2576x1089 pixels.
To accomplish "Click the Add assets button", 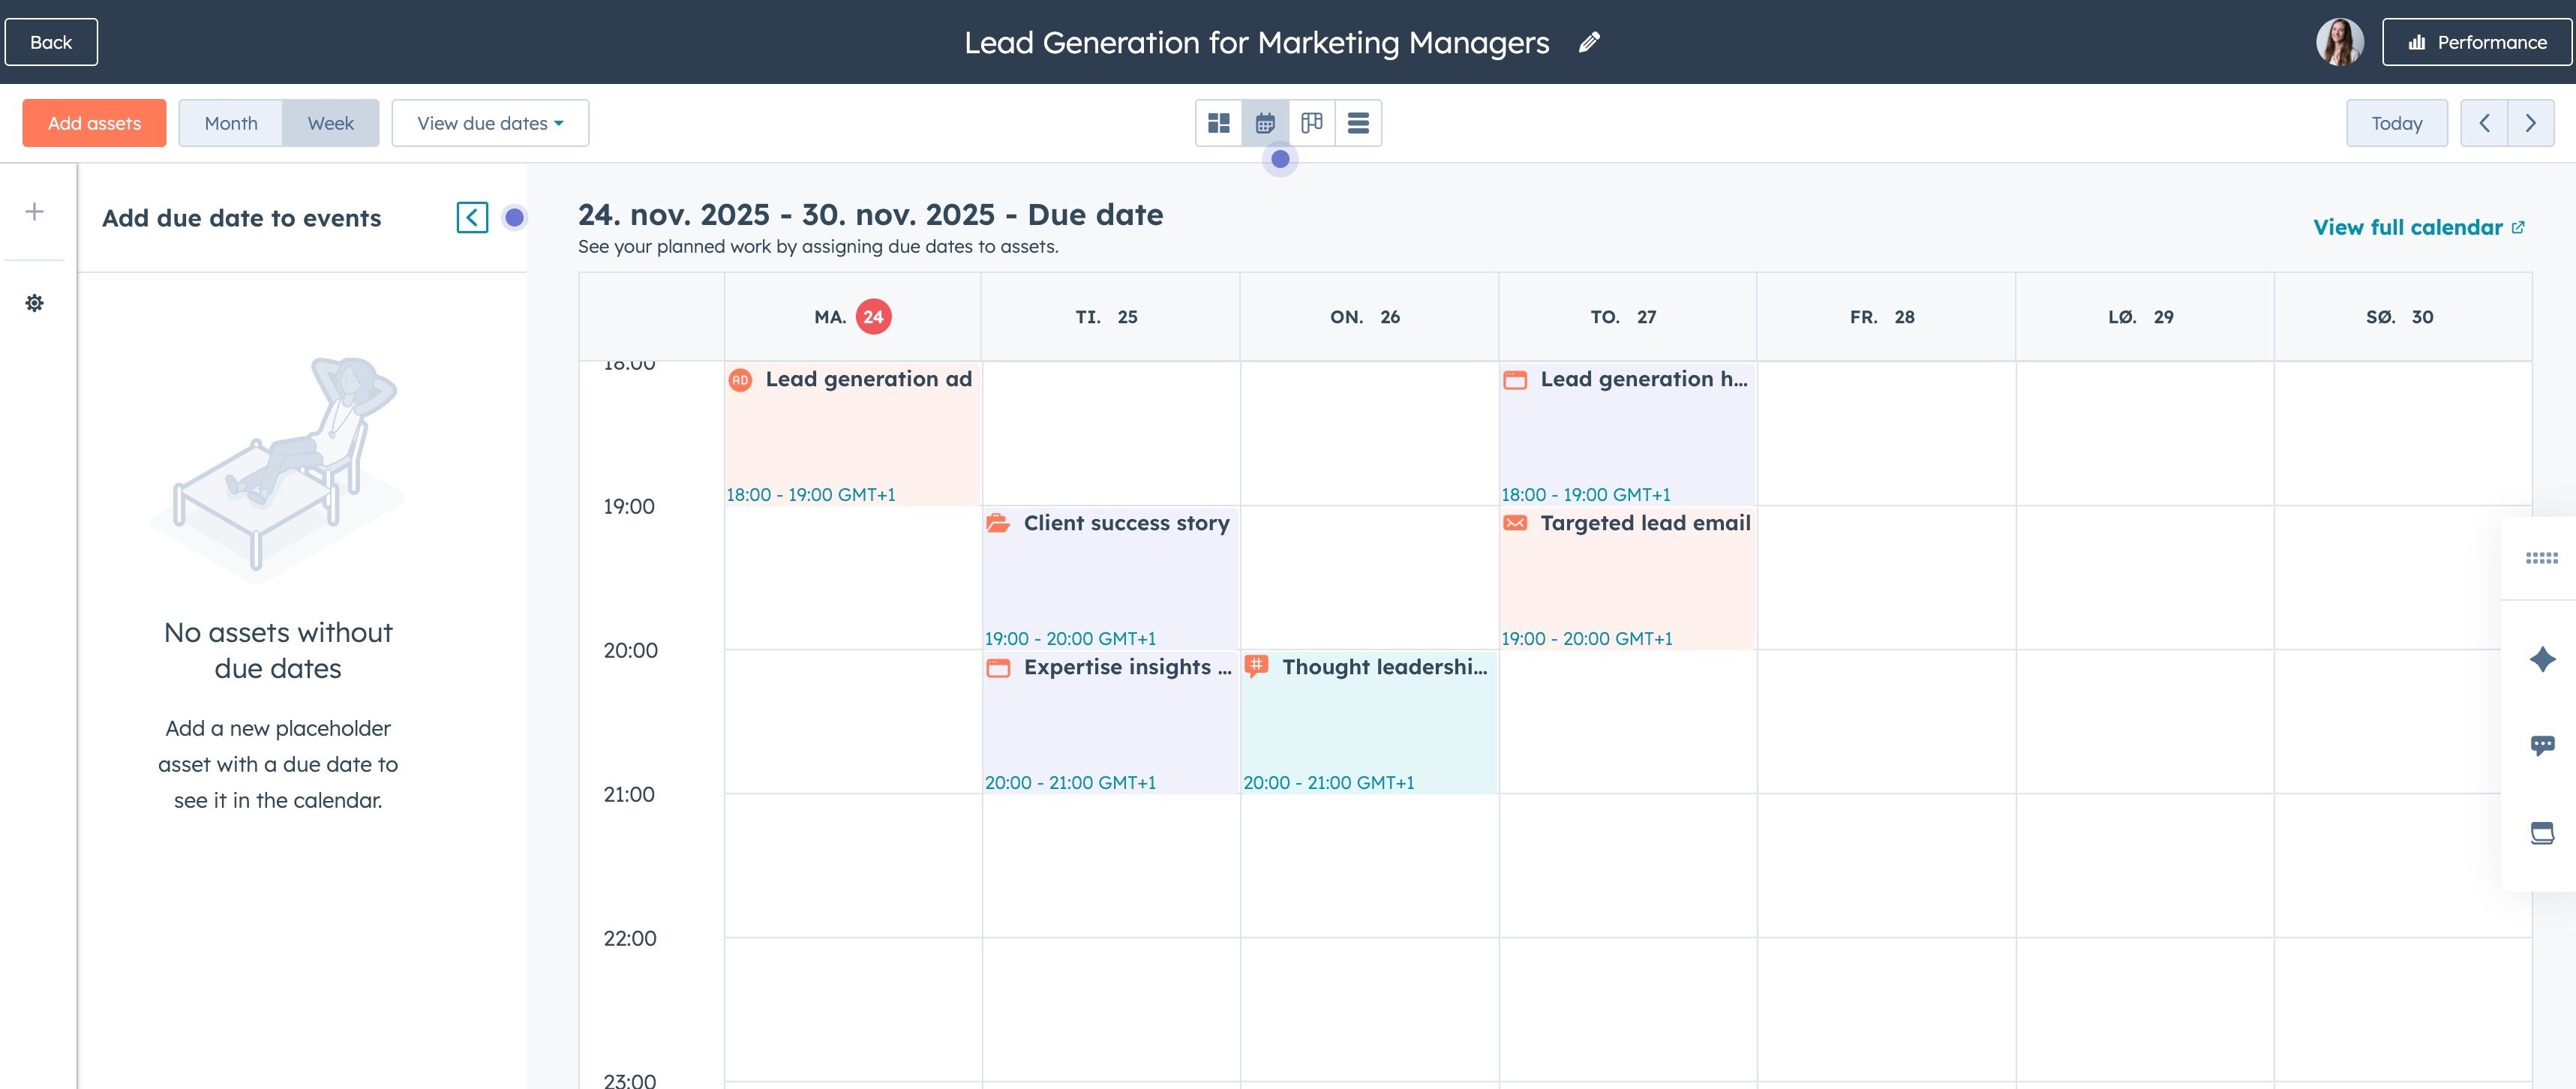I will [93, 122].
